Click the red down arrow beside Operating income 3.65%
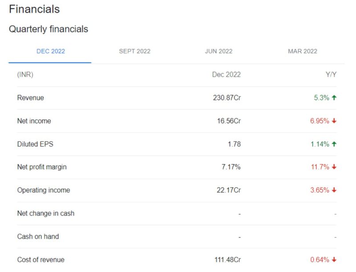 [334, 190]
